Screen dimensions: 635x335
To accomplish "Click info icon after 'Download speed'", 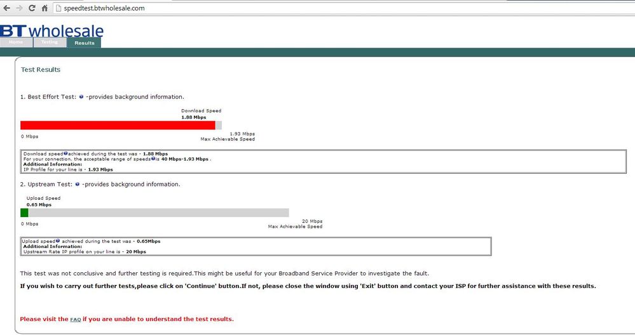I will coord(65,154).
